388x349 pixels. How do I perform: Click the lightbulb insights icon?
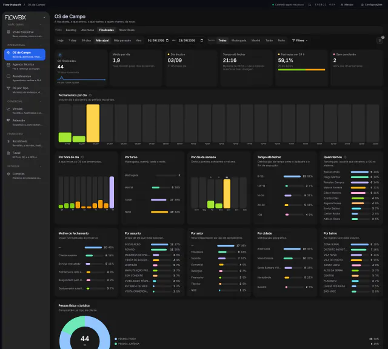380,41
